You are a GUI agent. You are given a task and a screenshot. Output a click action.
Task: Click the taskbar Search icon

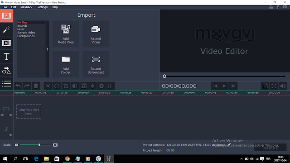15,159
